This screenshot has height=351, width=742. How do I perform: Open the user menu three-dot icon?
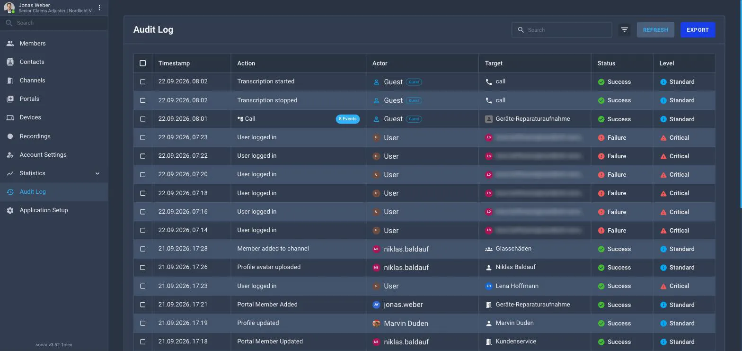coord(99,8)
